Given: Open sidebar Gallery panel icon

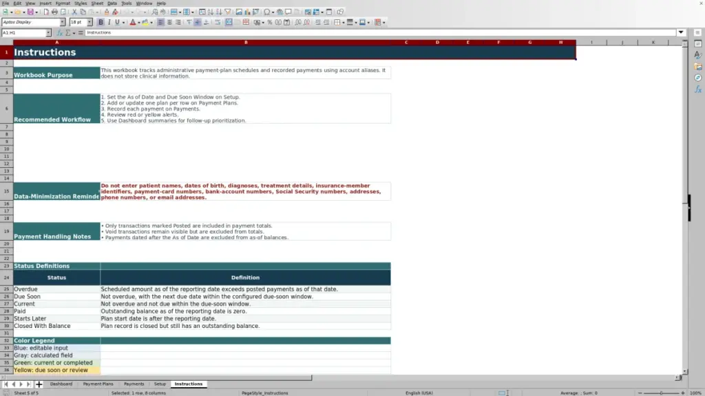Looking at the screenshot, I should coord(698,67).
